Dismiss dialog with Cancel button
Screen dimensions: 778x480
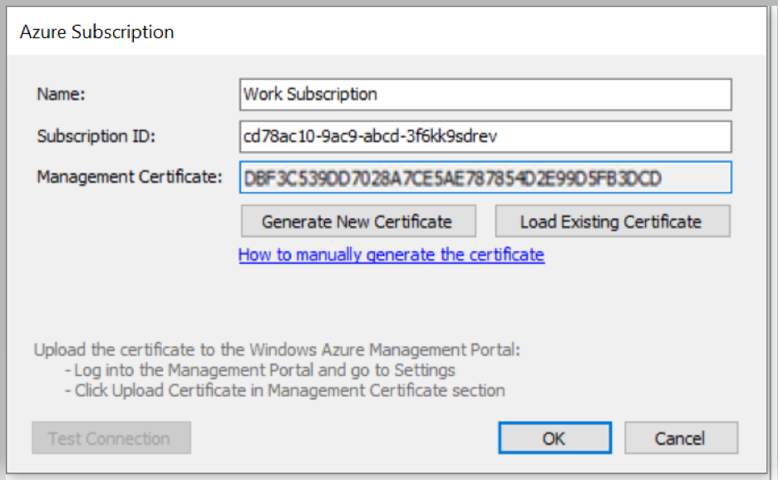tap(681, 438)
